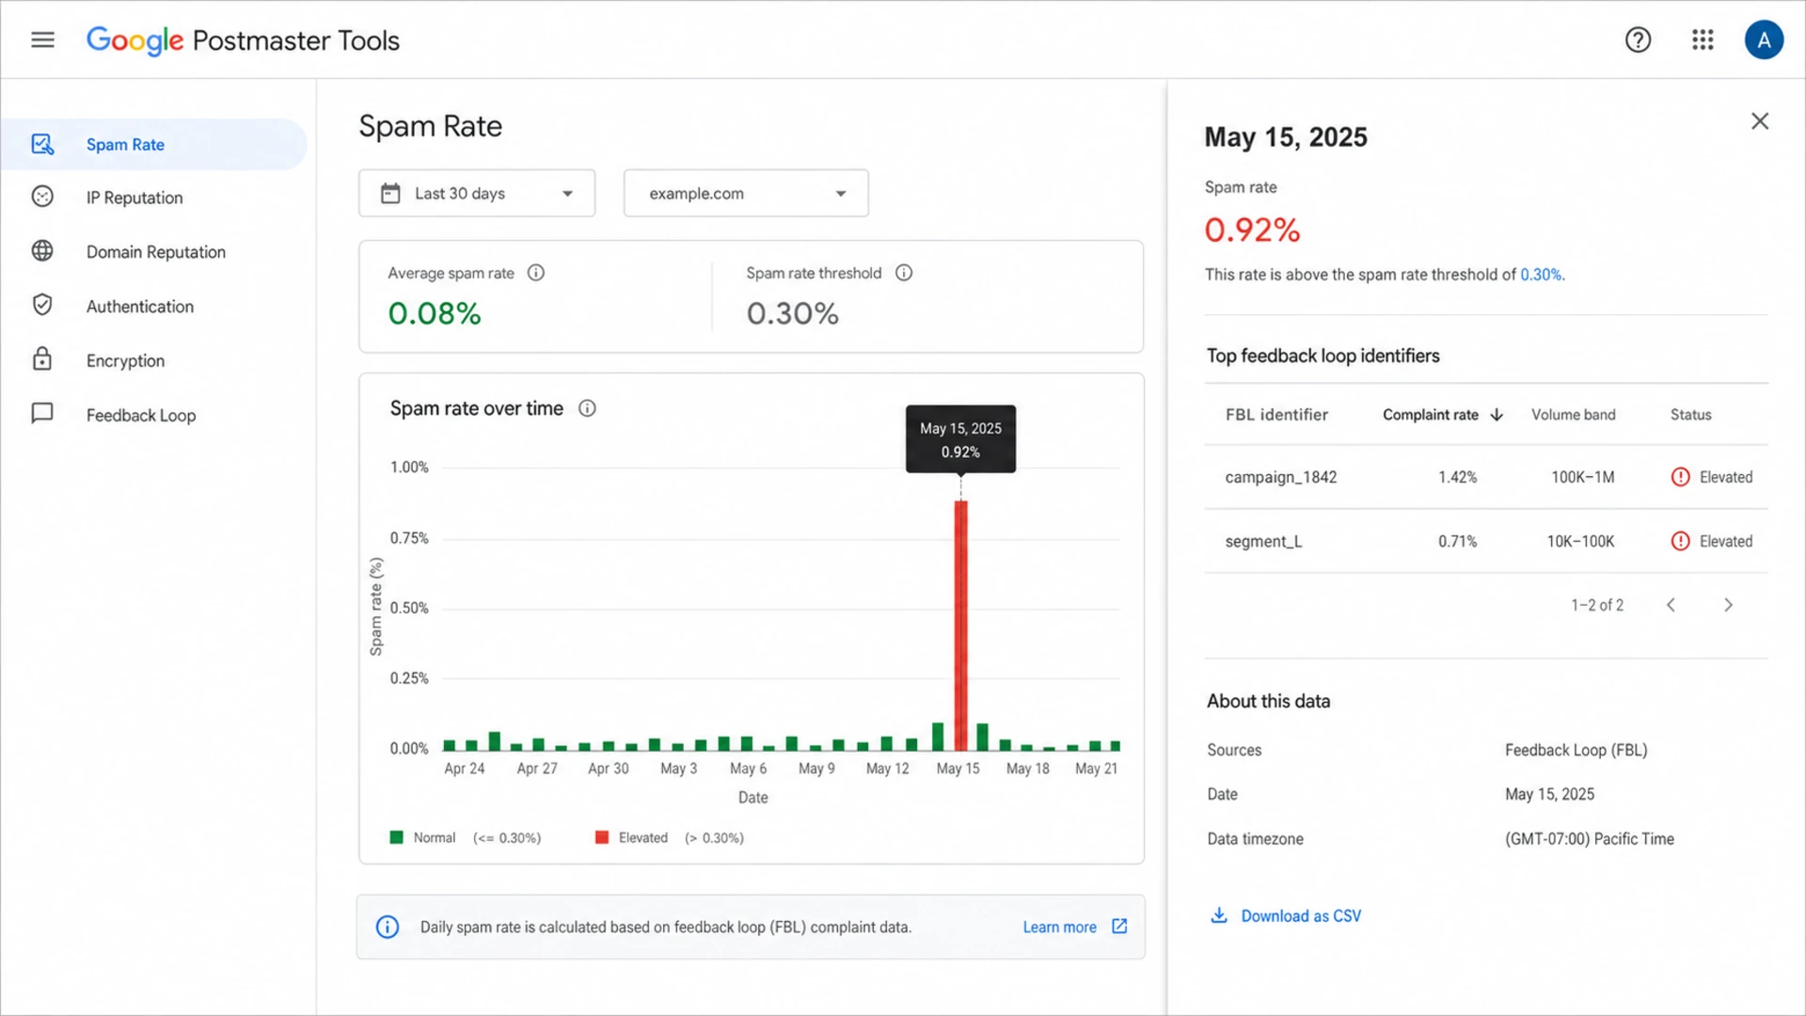
Task: Click the red May 15 elevated bar
Action: click(960, 626)
